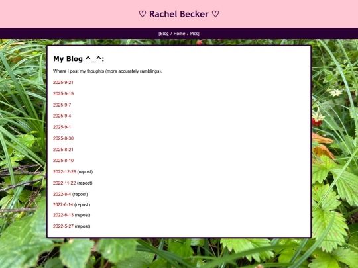Image resolution: width=358 pixels, height=268 pixels.
Task: Read the 2025-9-4 blog entry
Action: tap(62, 116)
